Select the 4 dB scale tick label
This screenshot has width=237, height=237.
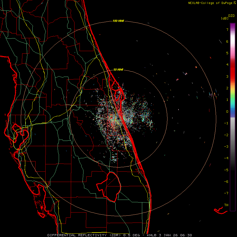(227, 65)
